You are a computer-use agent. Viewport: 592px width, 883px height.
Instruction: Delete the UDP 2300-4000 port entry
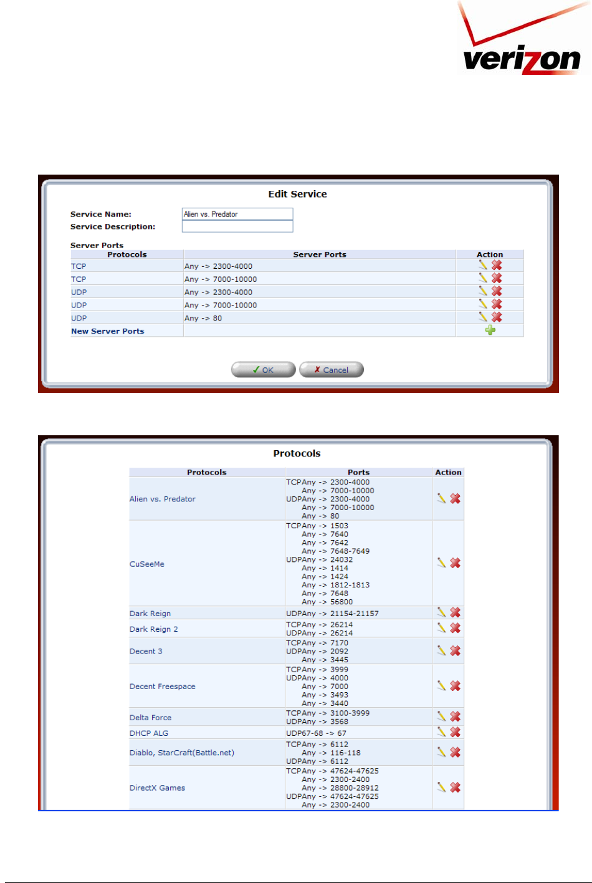[x=497, y=291]
